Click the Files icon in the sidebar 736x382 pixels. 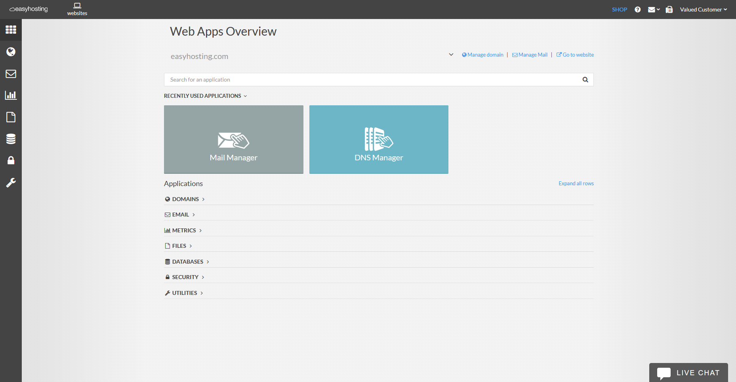[x=11, y=117]
